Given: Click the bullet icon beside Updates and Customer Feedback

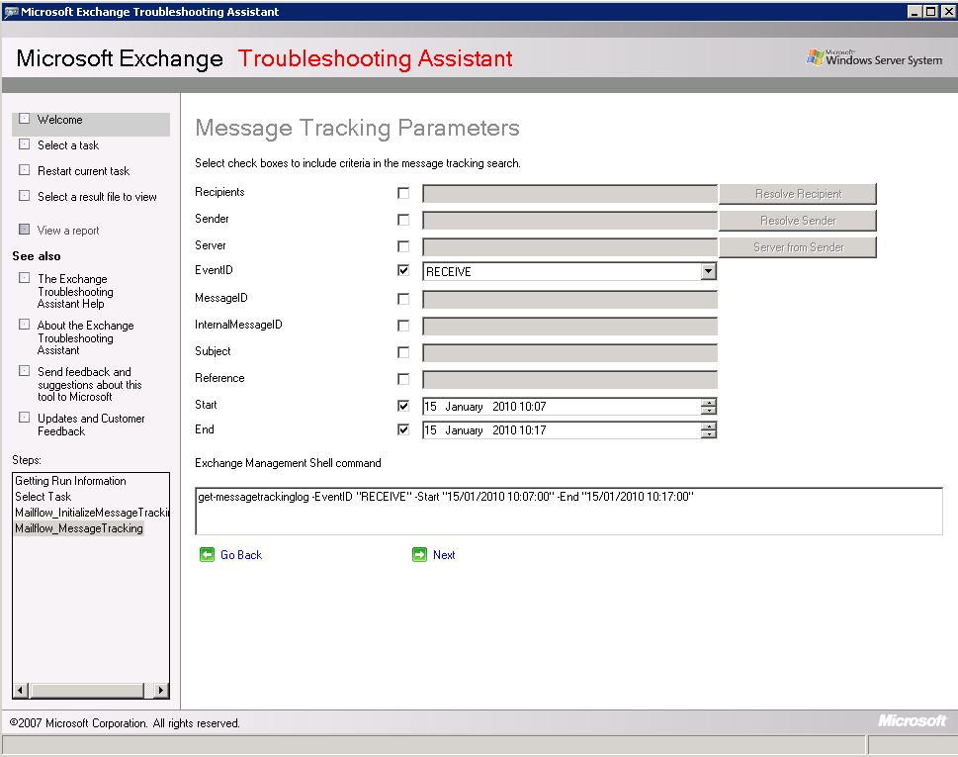Looking at the screenshot, I should point(24,417).
